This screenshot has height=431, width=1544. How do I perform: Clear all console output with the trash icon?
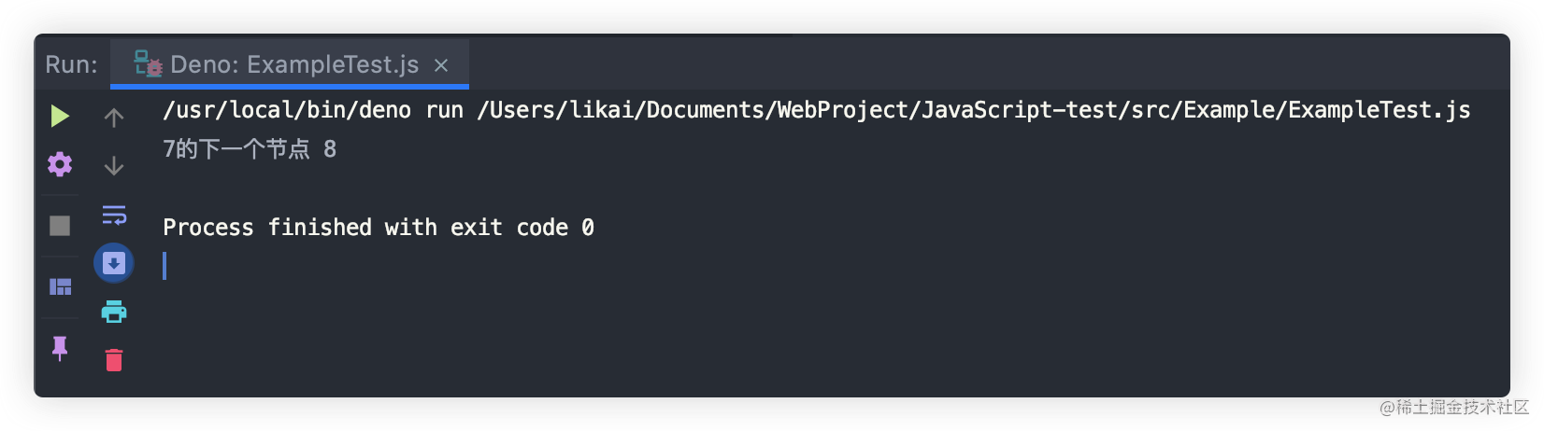tap(114, 360)
